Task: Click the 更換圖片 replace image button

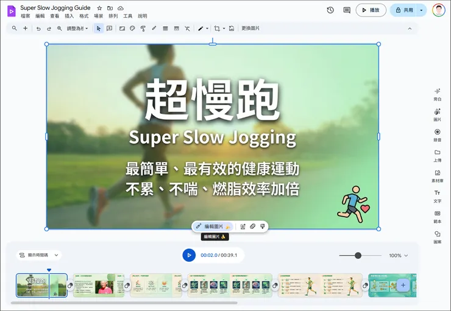Action: click(250, 29)
